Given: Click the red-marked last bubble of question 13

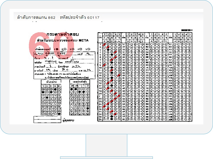Looking at the screenshot, I should 119,75.
